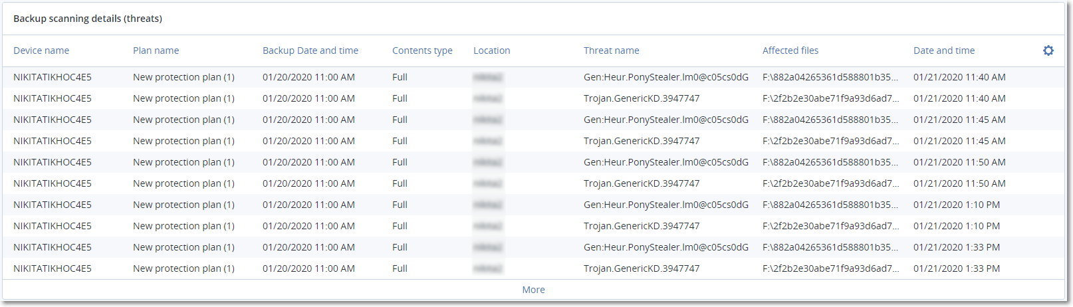This screenshot has width=1073, height=307.
Task: Select the Trojan.GenericKD threat detected at 11:40 AM
Action: coord(641,98)
